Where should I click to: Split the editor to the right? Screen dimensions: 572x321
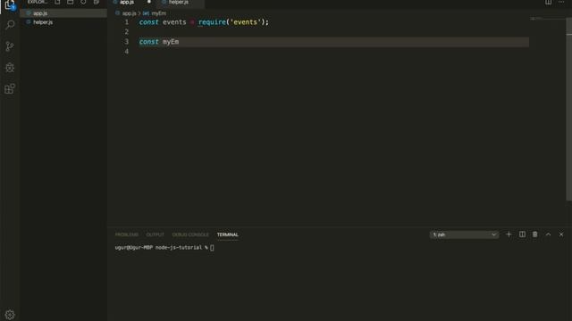pos(548,2)
